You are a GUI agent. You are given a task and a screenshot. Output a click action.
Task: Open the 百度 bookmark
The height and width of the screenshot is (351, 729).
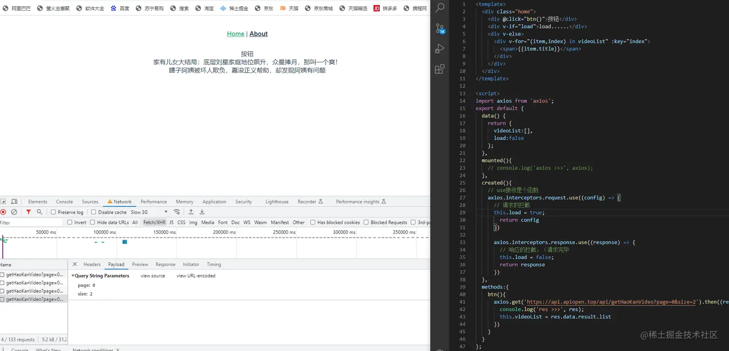pos(120,8)
